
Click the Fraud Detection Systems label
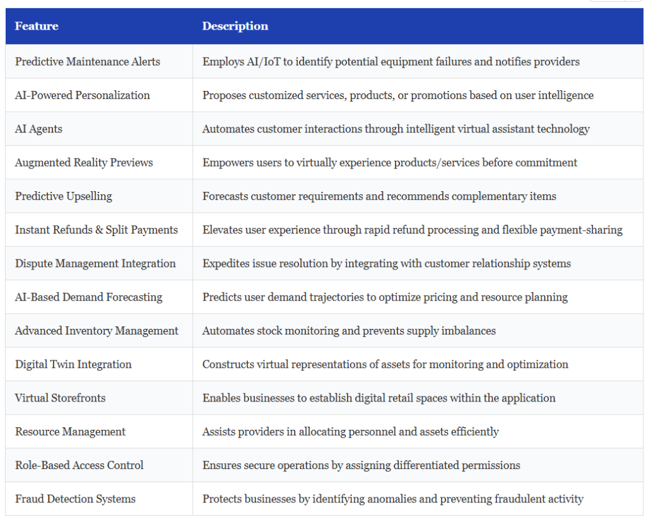pos(75,499)
